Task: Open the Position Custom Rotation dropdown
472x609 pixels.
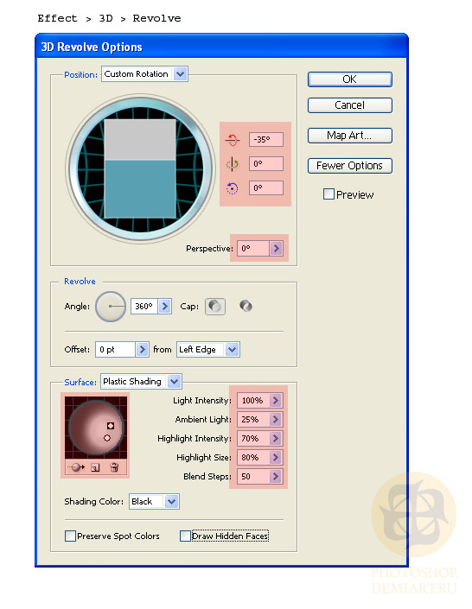Action: coord(180,73)
